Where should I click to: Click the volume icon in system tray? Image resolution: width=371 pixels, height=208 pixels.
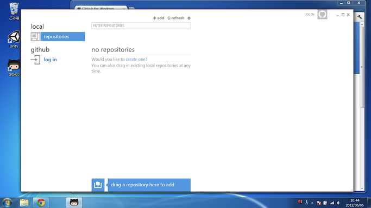pos(338,203)
